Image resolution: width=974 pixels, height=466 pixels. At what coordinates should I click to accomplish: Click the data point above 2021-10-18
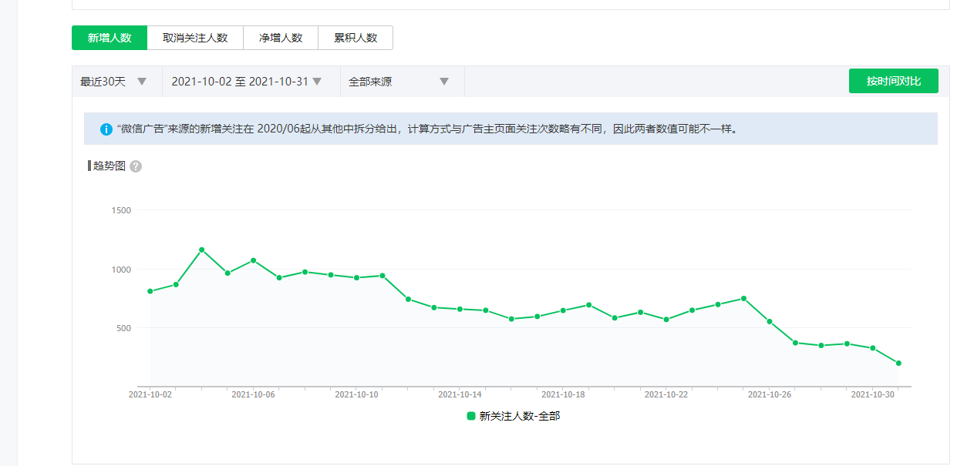coord(563,310)
